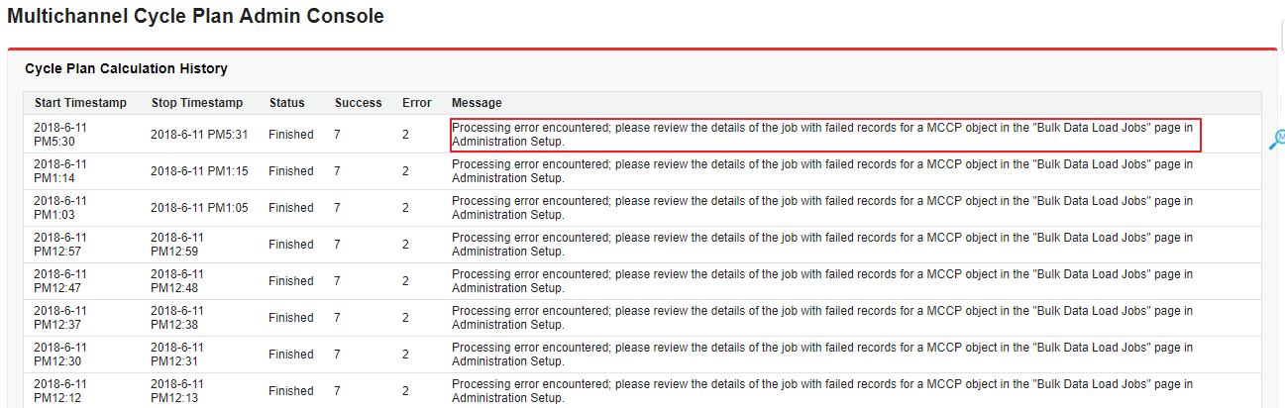Screen dimensions: 1285x408
Task: Click the Success column header
Action: coord(358,103)
